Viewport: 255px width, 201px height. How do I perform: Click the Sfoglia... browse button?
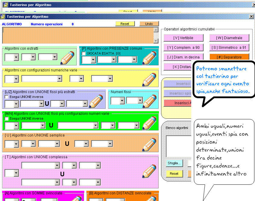pos(174,163)
